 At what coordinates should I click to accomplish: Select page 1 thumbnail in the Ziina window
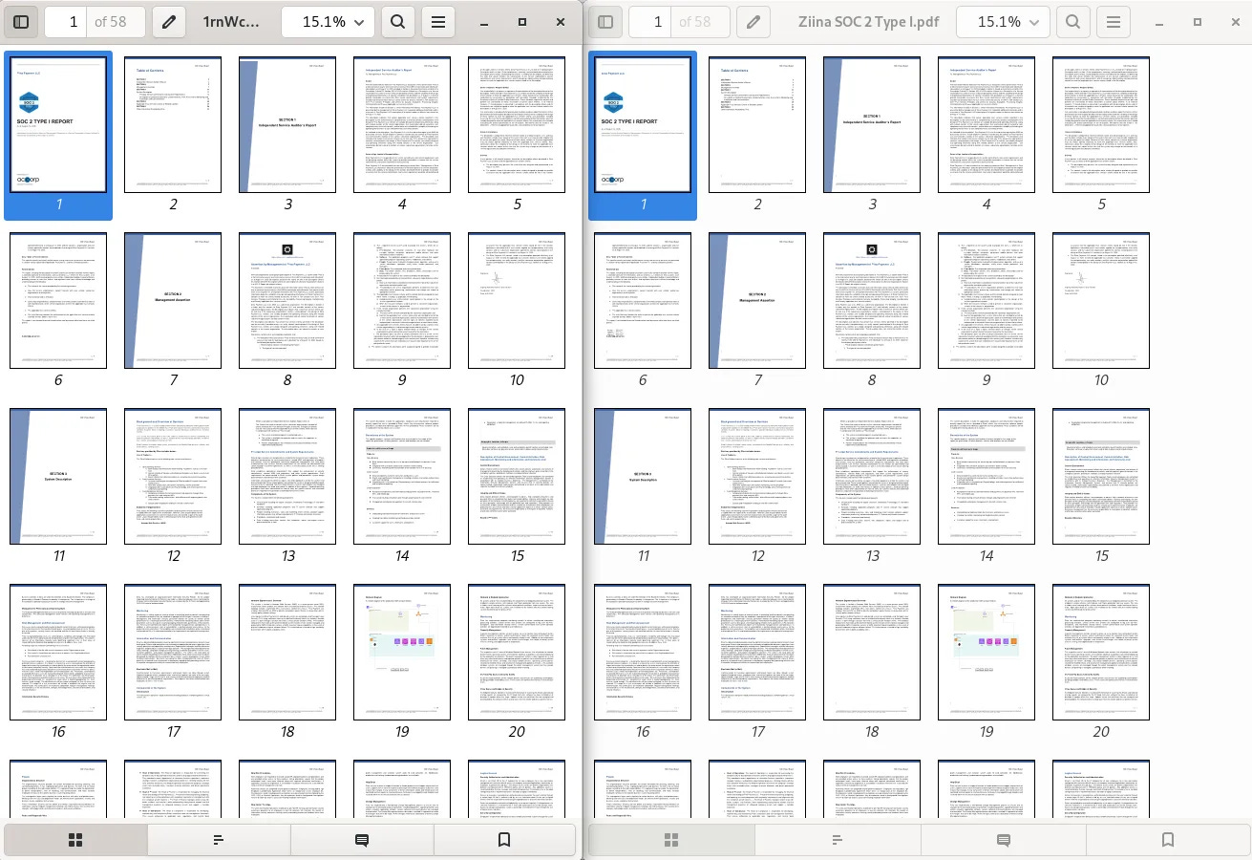[x=643, y=125]
